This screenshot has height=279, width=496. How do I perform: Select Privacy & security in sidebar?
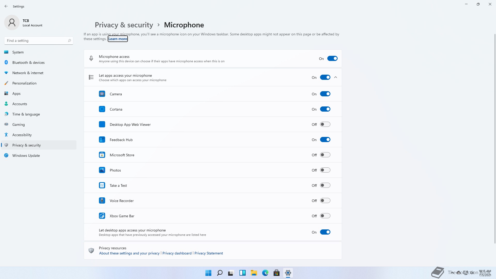click(x=39, y=145)
